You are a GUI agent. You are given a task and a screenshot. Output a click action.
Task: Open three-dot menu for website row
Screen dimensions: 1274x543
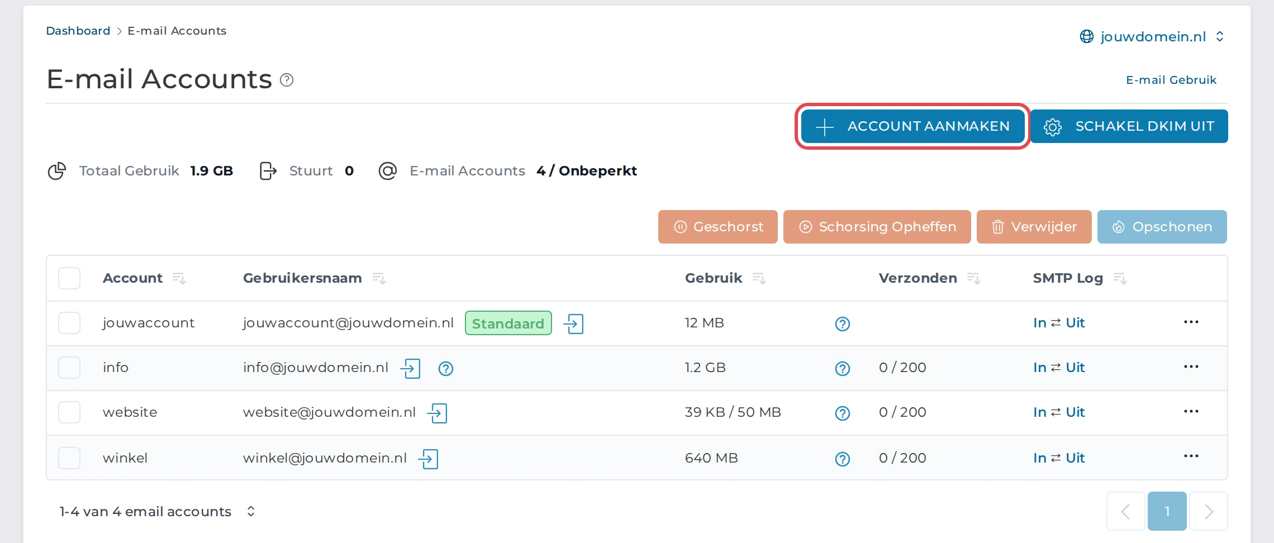pos(1191,411)
